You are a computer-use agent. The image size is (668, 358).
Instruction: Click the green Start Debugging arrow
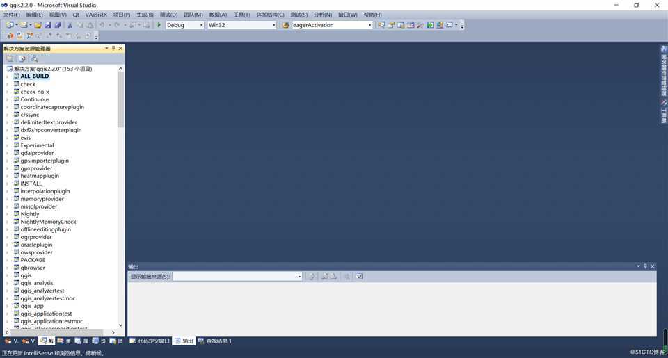pyautogui.click(x=159, y=25)
